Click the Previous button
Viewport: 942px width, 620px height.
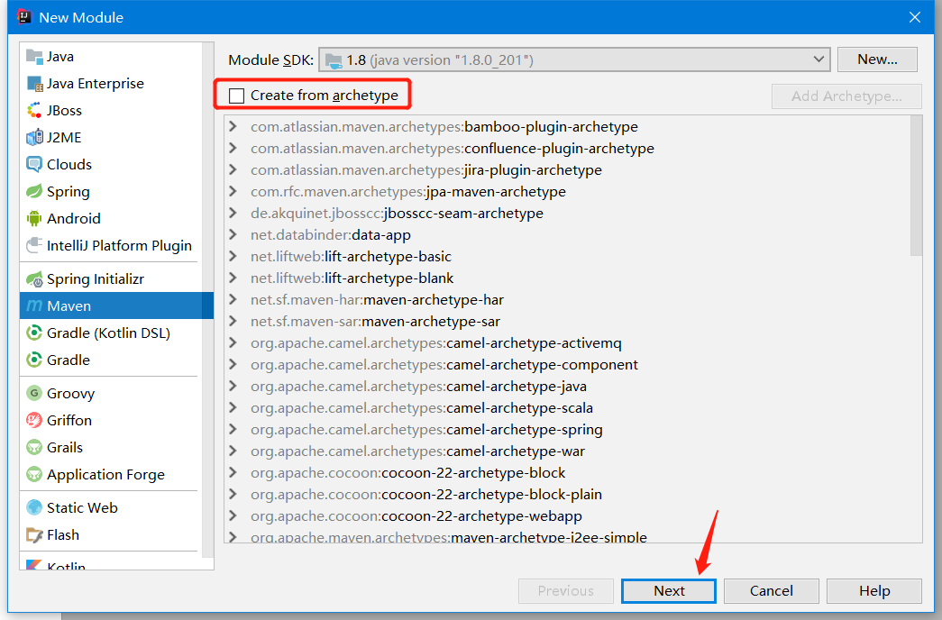(x=566, y=591)
